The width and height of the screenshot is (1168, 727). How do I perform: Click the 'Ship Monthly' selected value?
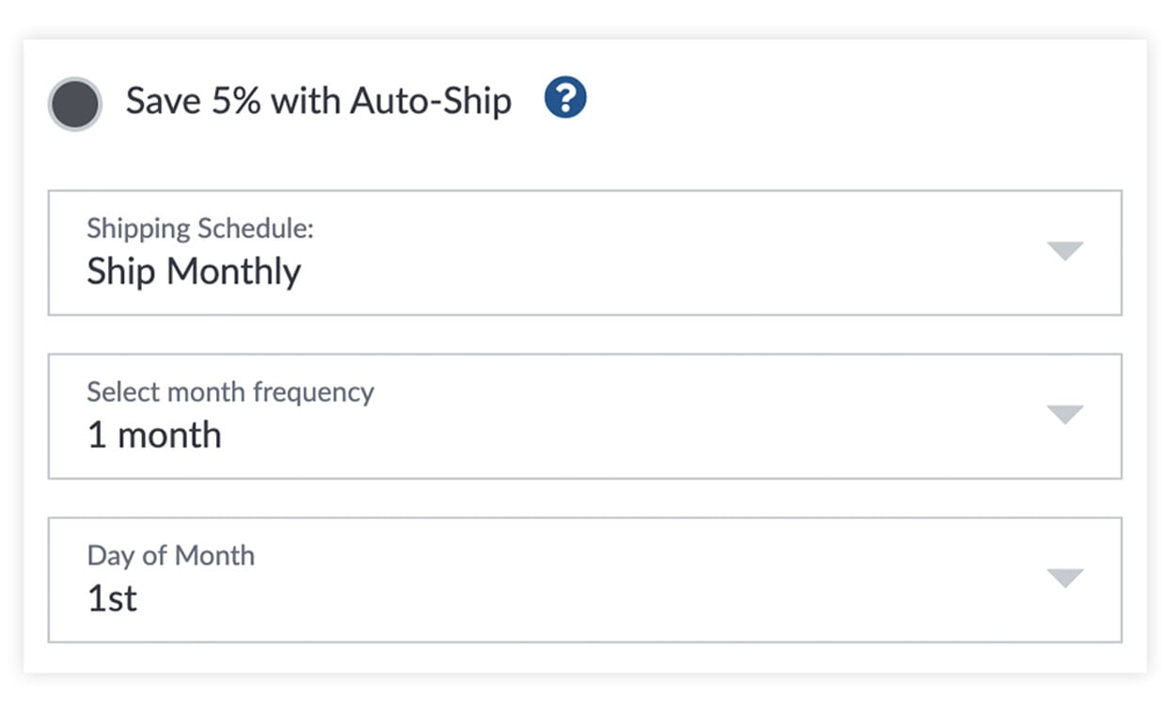pos(194,272)
